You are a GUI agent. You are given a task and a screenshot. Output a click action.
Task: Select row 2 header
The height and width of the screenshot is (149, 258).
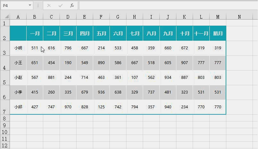4,33
